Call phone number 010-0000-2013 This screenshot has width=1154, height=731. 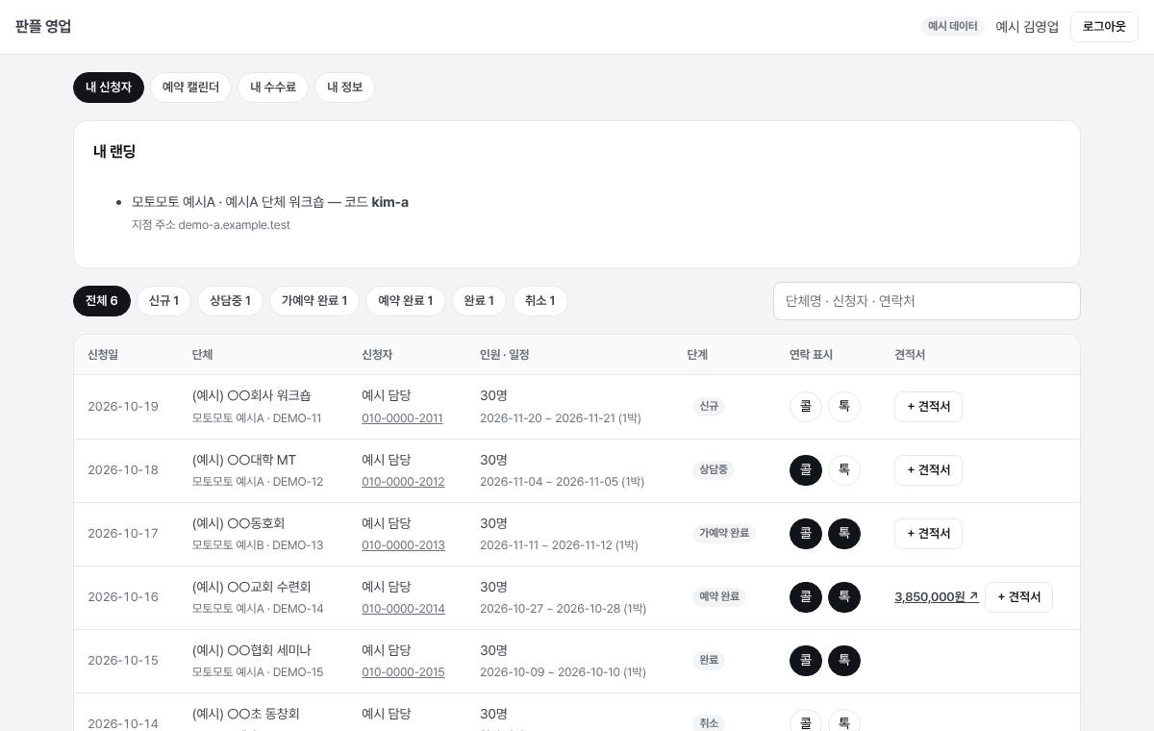click(x=403, y=545)
